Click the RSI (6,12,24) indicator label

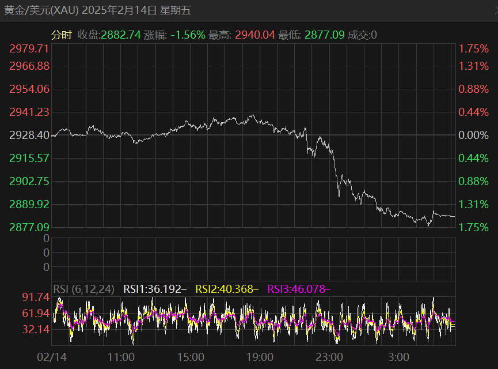tap(83, 289)
